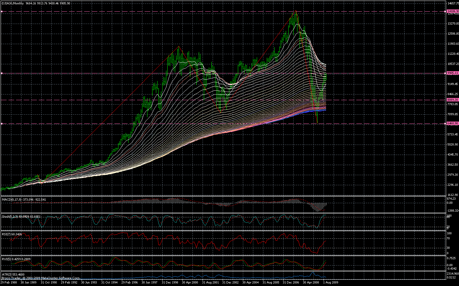Click the 31 Dec 1998 date label
The image size is (459, 286).
pyautogui.click(x=170, y=283)
